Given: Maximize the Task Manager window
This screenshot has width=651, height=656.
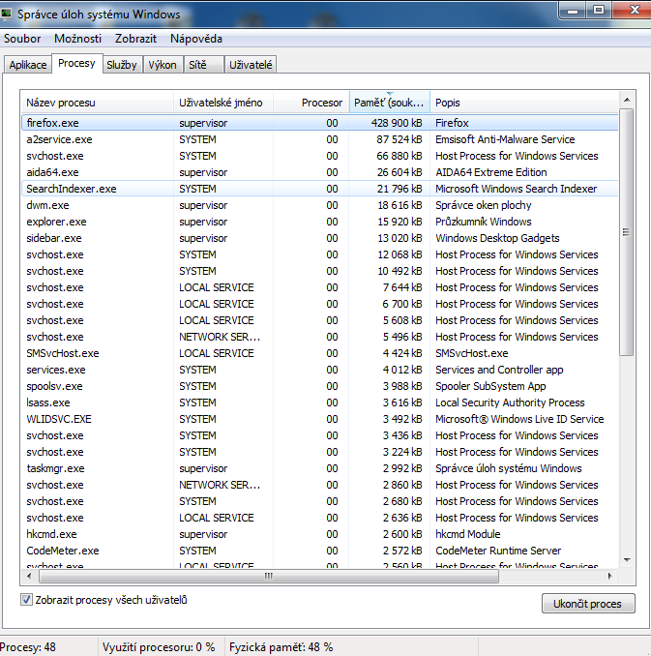Looking at the screenshot, I should pyautogui.click(x=599, y=11).
